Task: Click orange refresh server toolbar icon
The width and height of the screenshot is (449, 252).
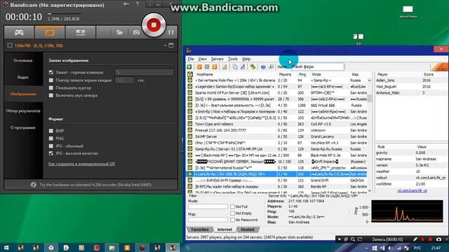Action: coord(215,67)
